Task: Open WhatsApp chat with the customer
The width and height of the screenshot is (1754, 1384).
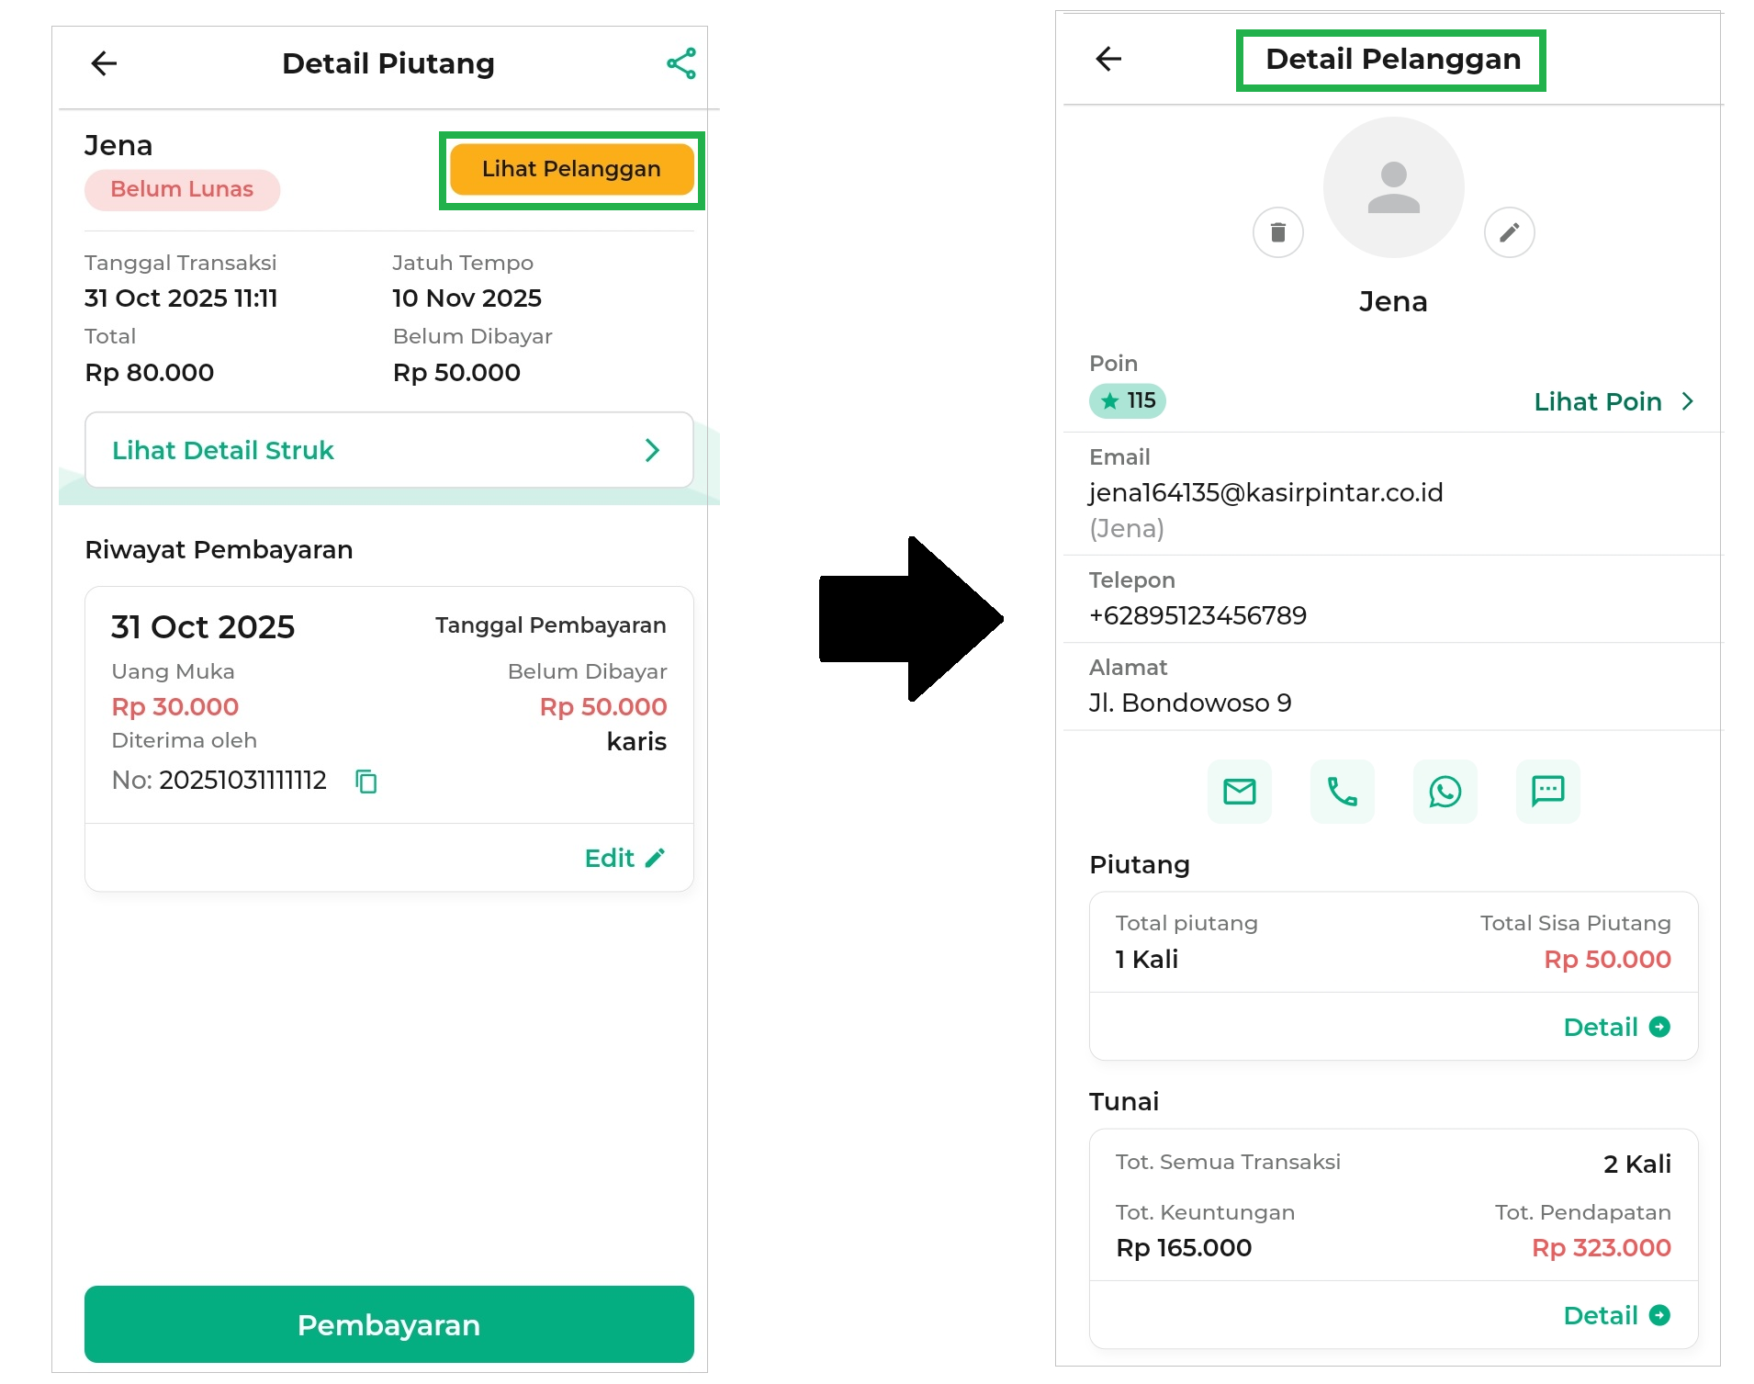Action: click(x=1445, y=791)
